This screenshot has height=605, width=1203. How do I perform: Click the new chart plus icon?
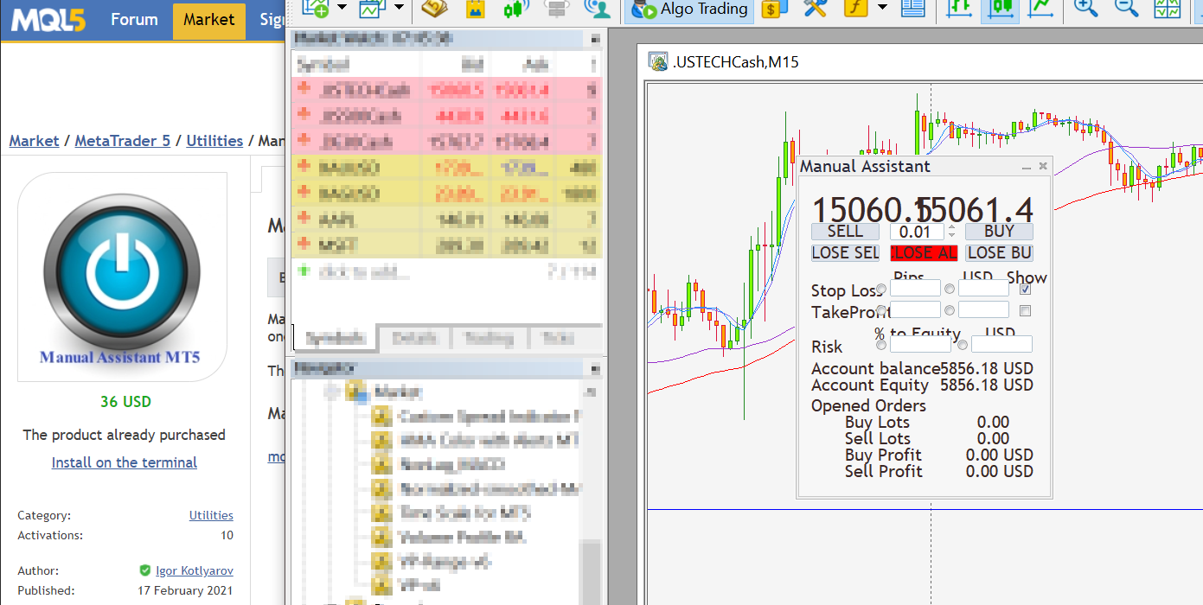(x=317, y=9)
